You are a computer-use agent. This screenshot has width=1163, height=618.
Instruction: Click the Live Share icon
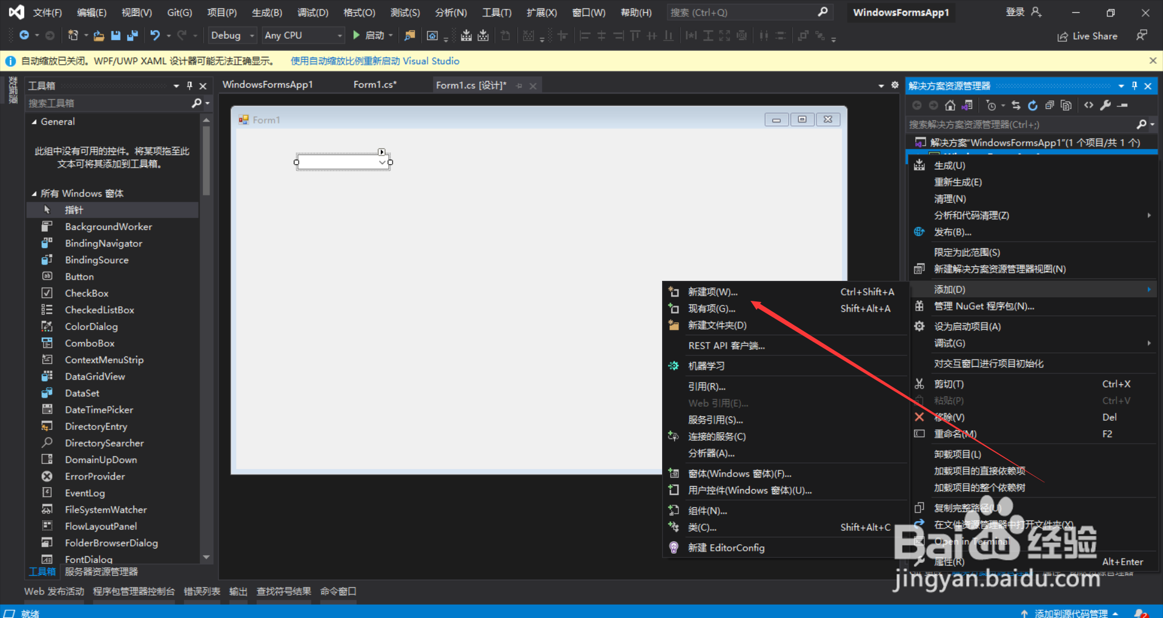[x=1064, y=36]
